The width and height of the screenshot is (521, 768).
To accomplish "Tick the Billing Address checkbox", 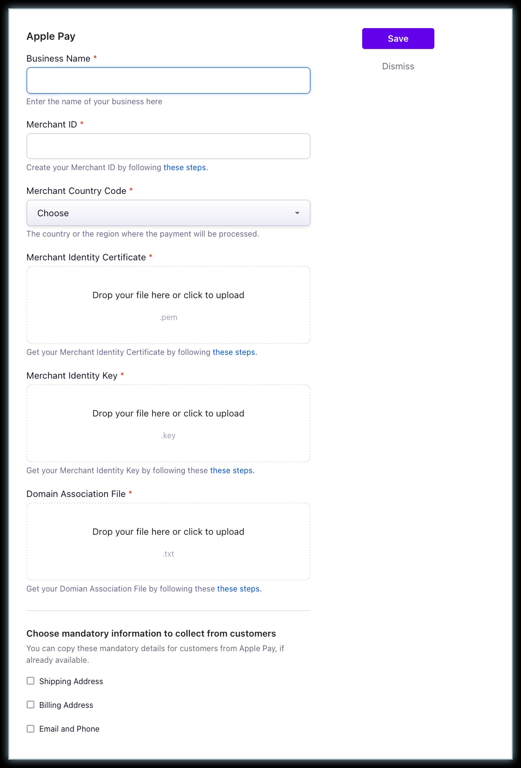I will click(x=31, y=705).
